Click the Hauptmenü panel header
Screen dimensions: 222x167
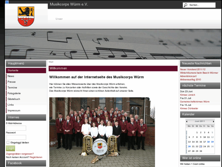point(26,63)
